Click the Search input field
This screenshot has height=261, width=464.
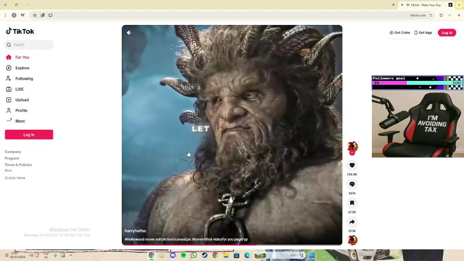(29, 45)
